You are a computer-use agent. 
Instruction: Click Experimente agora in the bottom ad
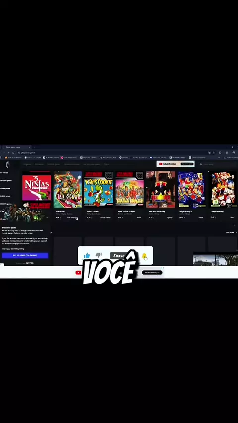click(x=152, y=273)
